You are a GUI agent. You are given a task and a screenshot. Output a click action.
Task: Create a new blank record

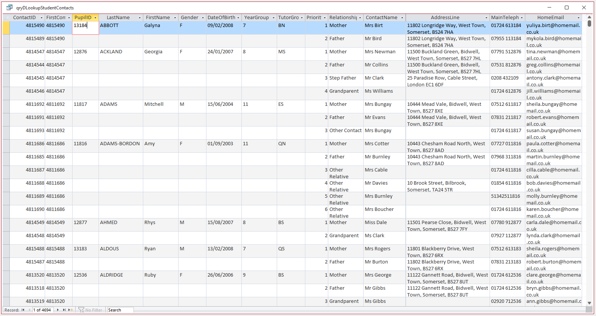(x=70, y=310)
